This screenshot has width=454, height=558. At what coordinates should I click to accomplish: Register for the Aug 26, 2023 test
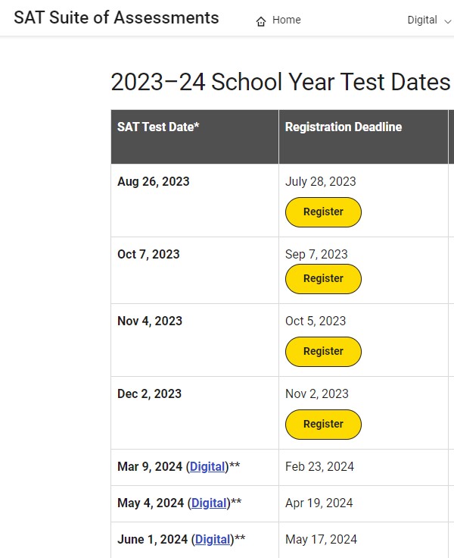click(323, 212)
